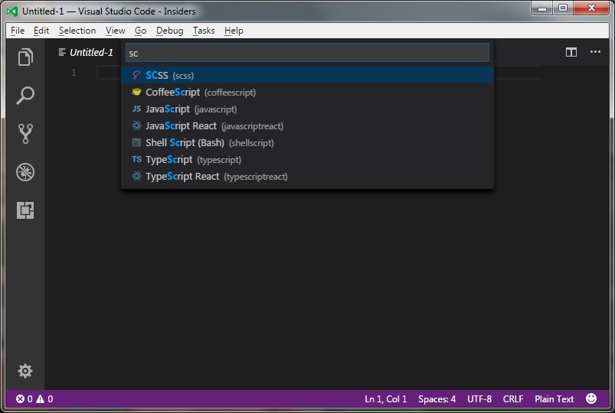This screenshot has height=413, width=615.
Task: Open the Edit menu
Action: (x=41, y=31)
